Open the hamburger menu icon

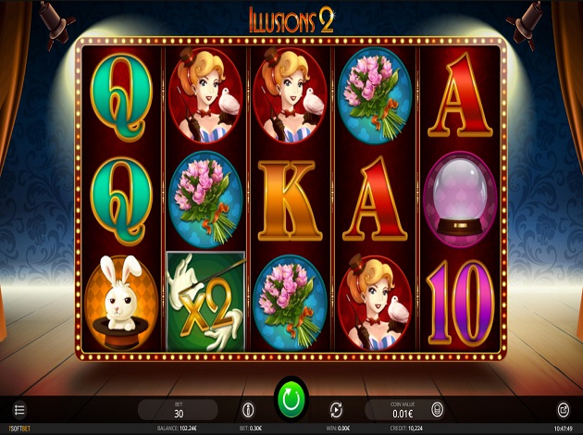pos(19,410)
